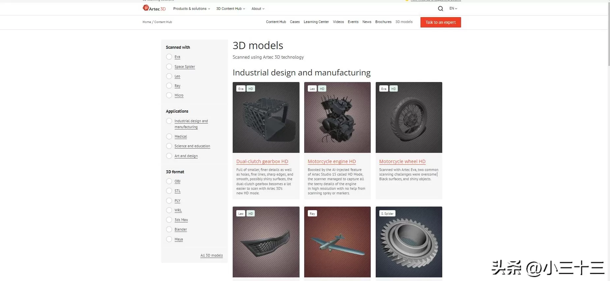
Task: Expand the Products & solutions menu
Action: pos(191,9)
